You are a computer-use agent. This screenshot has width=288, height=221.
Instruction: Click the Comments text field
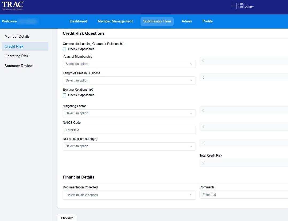click(x=244, y=195)
